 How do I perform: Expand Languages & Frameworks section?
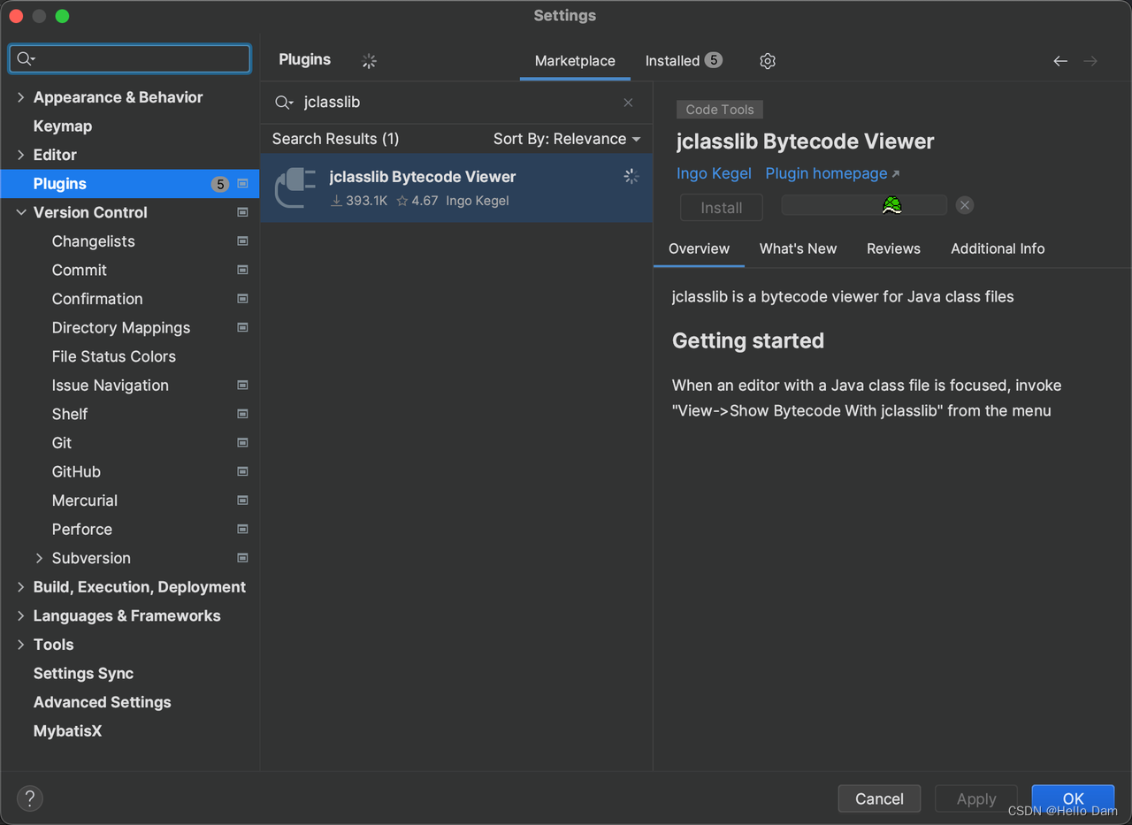tap(21, 615)
